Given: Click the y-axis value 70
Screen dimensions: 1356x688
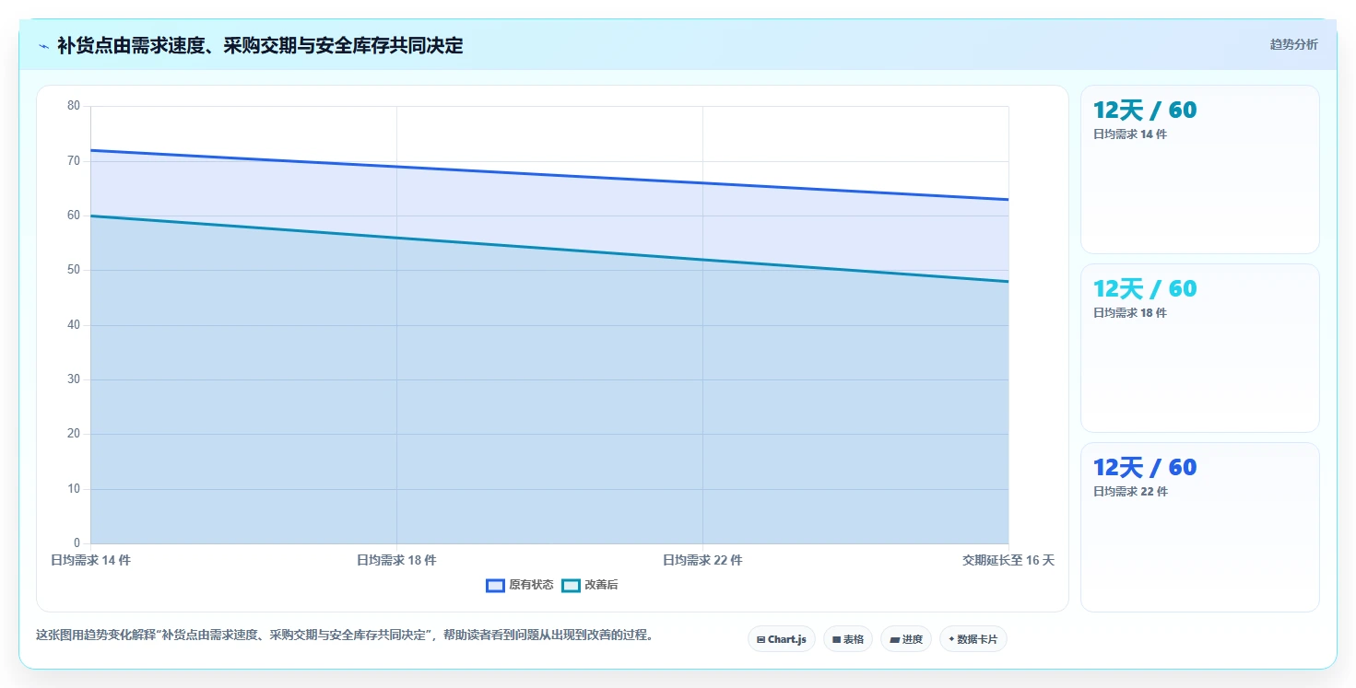Looking at the screenshot, I should [x=74, y=160].
